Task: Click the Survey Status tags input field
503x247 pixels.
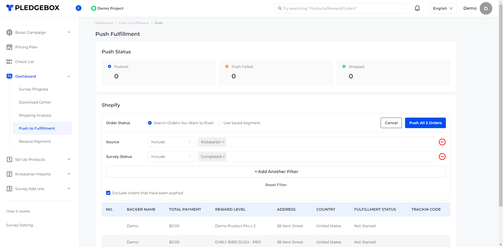Action: (316, 157)
